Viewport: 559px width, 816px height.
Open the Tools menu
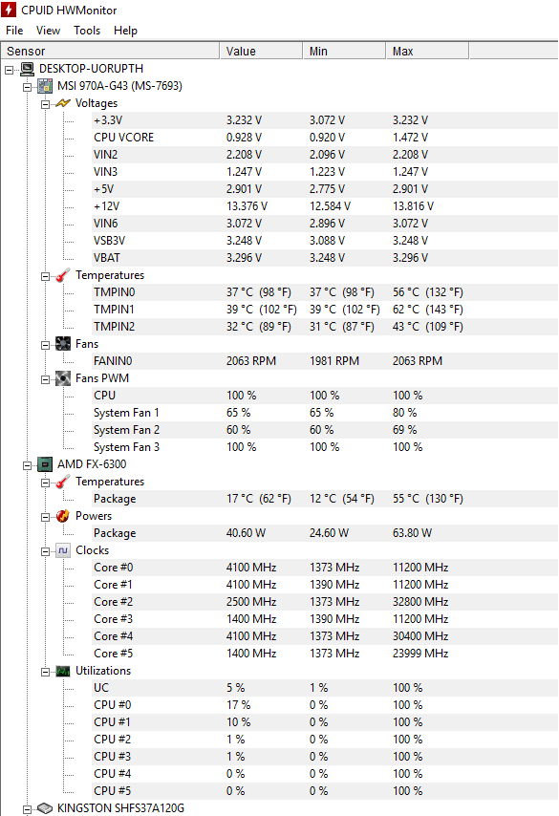[x=87, y=31]
